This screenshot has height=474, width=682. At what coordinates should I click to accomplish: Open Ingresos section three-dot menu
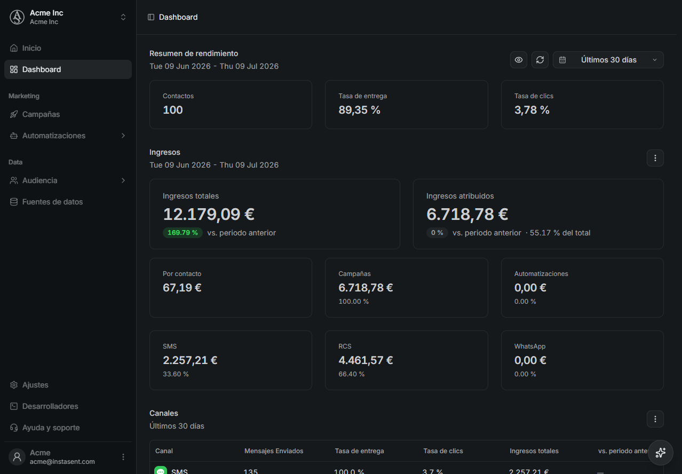[x=655, y=158]
